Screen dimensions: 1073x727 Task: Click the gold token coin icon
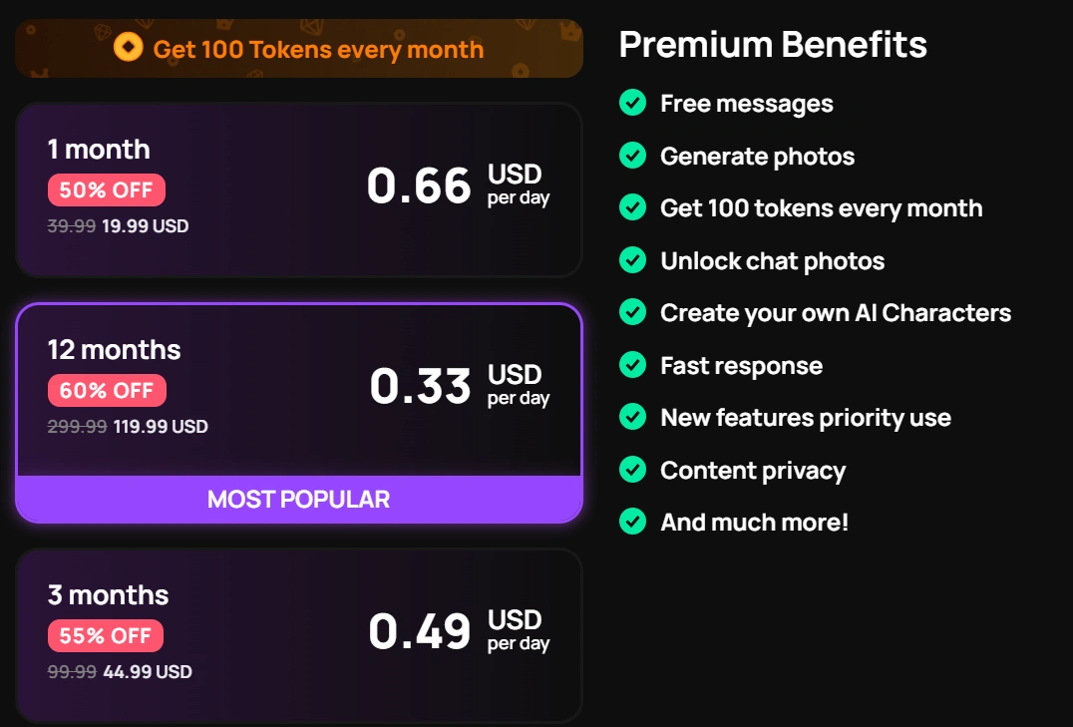coord(129,48)
